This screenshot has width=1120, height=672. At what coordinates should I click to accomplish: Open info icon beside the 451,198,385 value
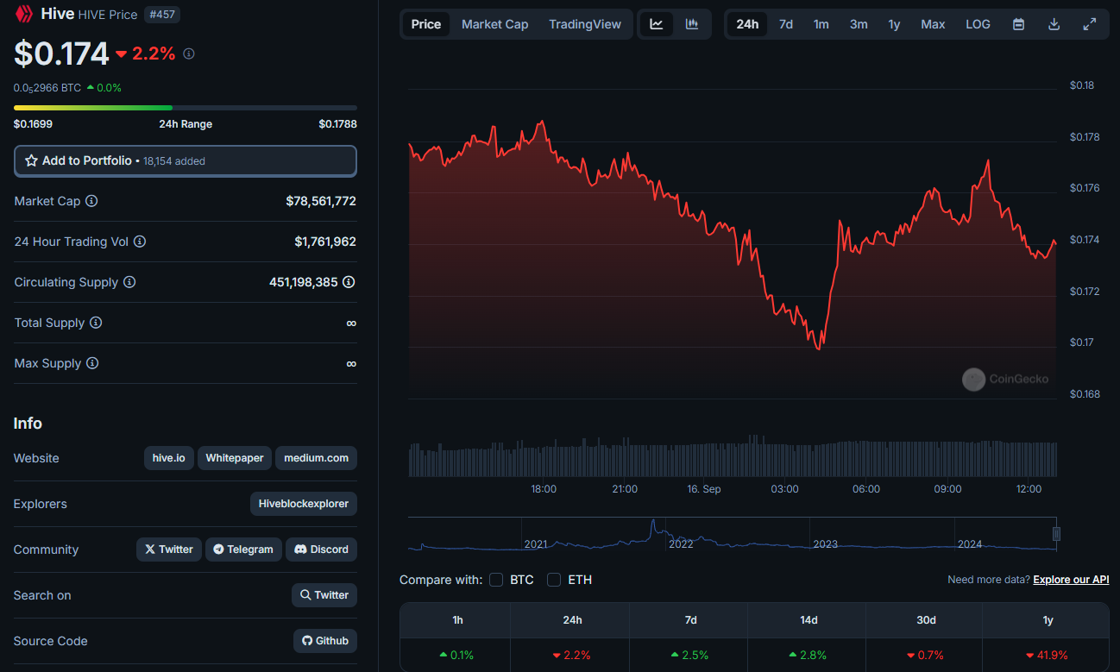click(349, 282)
